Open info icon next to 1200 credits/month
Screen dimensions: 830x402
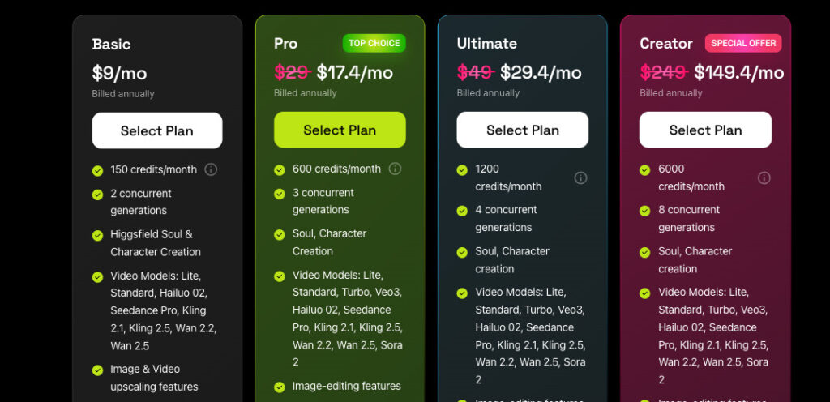[x=580, y=177]
